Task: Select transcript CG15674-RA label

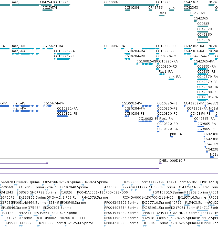Action: 53,46
